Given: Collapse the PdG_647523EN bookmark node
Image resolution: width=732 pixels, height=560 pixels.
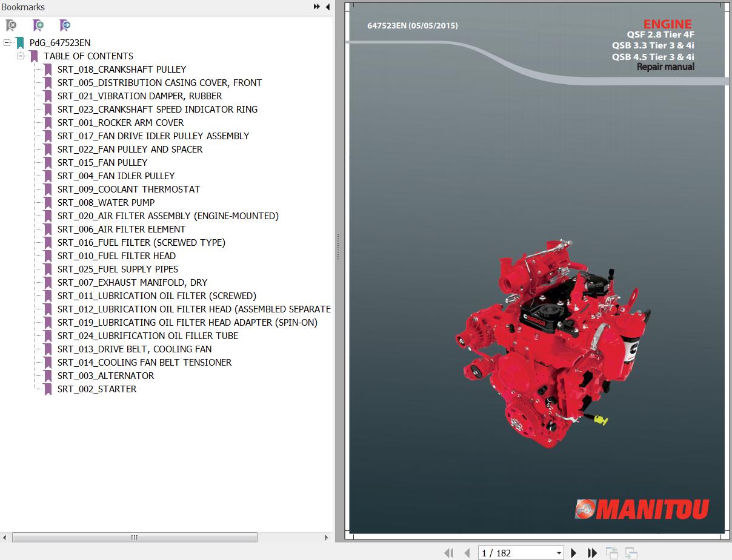Looking at the screenshot, I should click(x=7, y=43).
